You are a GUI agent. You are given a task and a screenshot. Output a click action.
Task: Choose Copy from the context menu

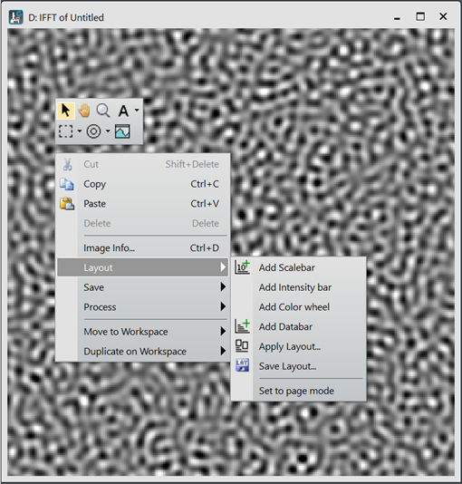[143, 184]
